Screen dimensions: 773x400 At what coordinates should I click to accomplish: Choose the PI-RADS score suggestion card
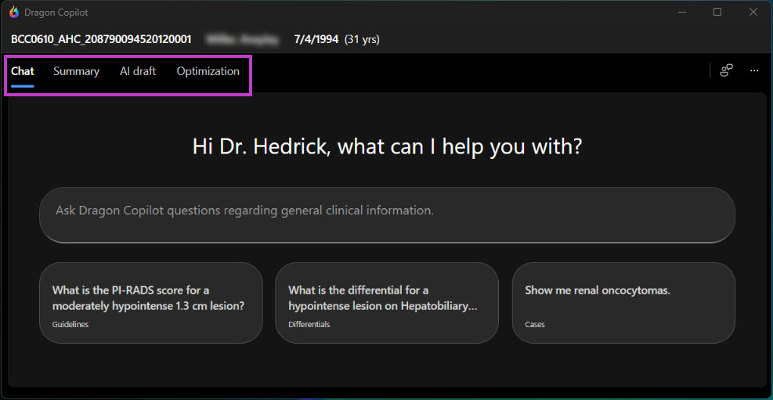coord(150,302)
